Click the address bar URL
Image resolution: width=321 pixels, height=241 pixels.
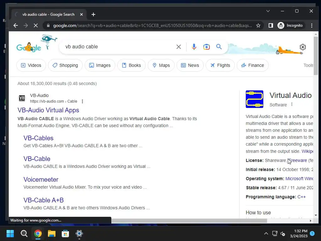(x=152, y=25)
